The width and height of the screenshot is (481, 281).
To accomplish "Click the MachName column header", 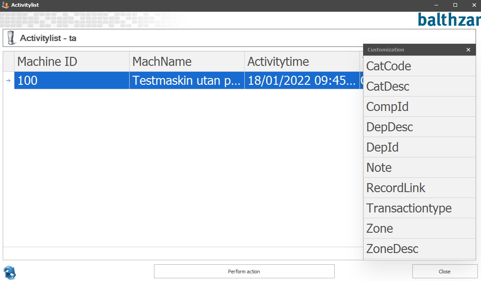I will (x=187, y=62).
